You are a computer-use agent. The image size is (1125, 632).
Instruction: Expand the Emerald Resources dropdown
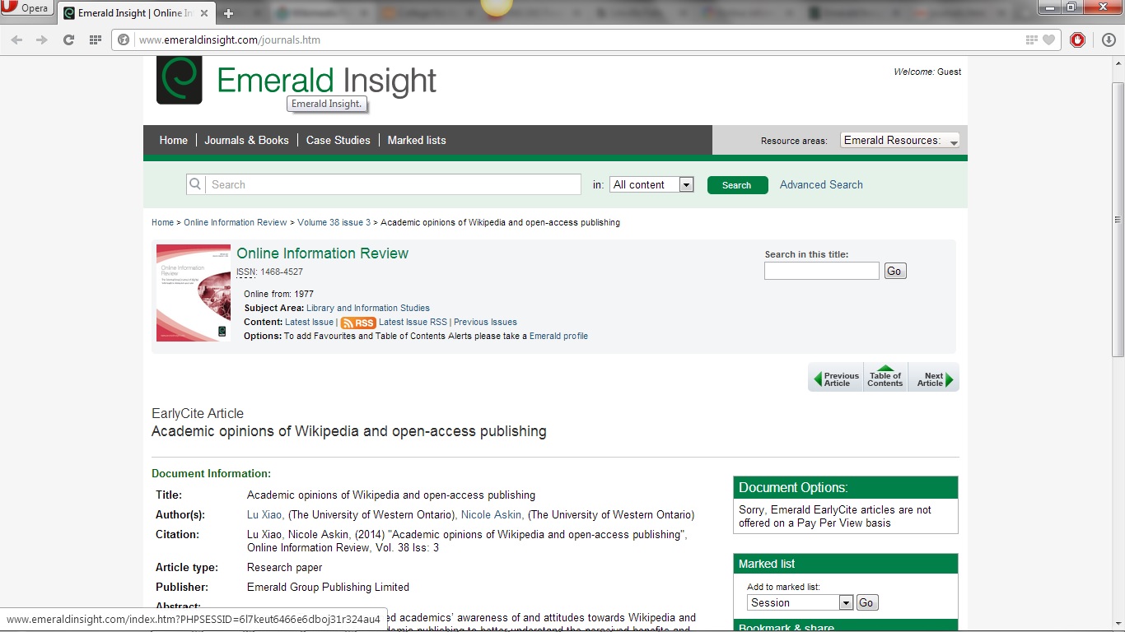(900, 140)
